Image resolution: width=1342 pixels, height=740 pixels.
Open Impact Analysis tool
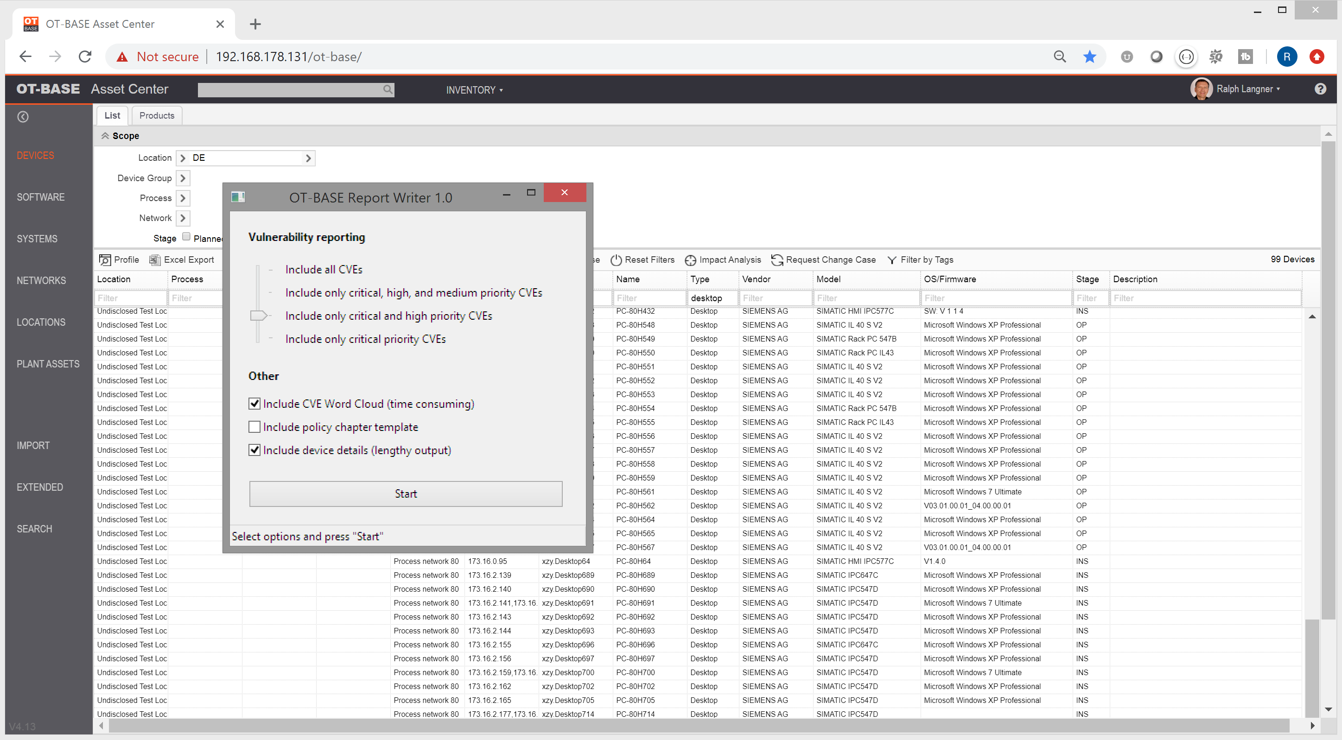pos(723,259)
